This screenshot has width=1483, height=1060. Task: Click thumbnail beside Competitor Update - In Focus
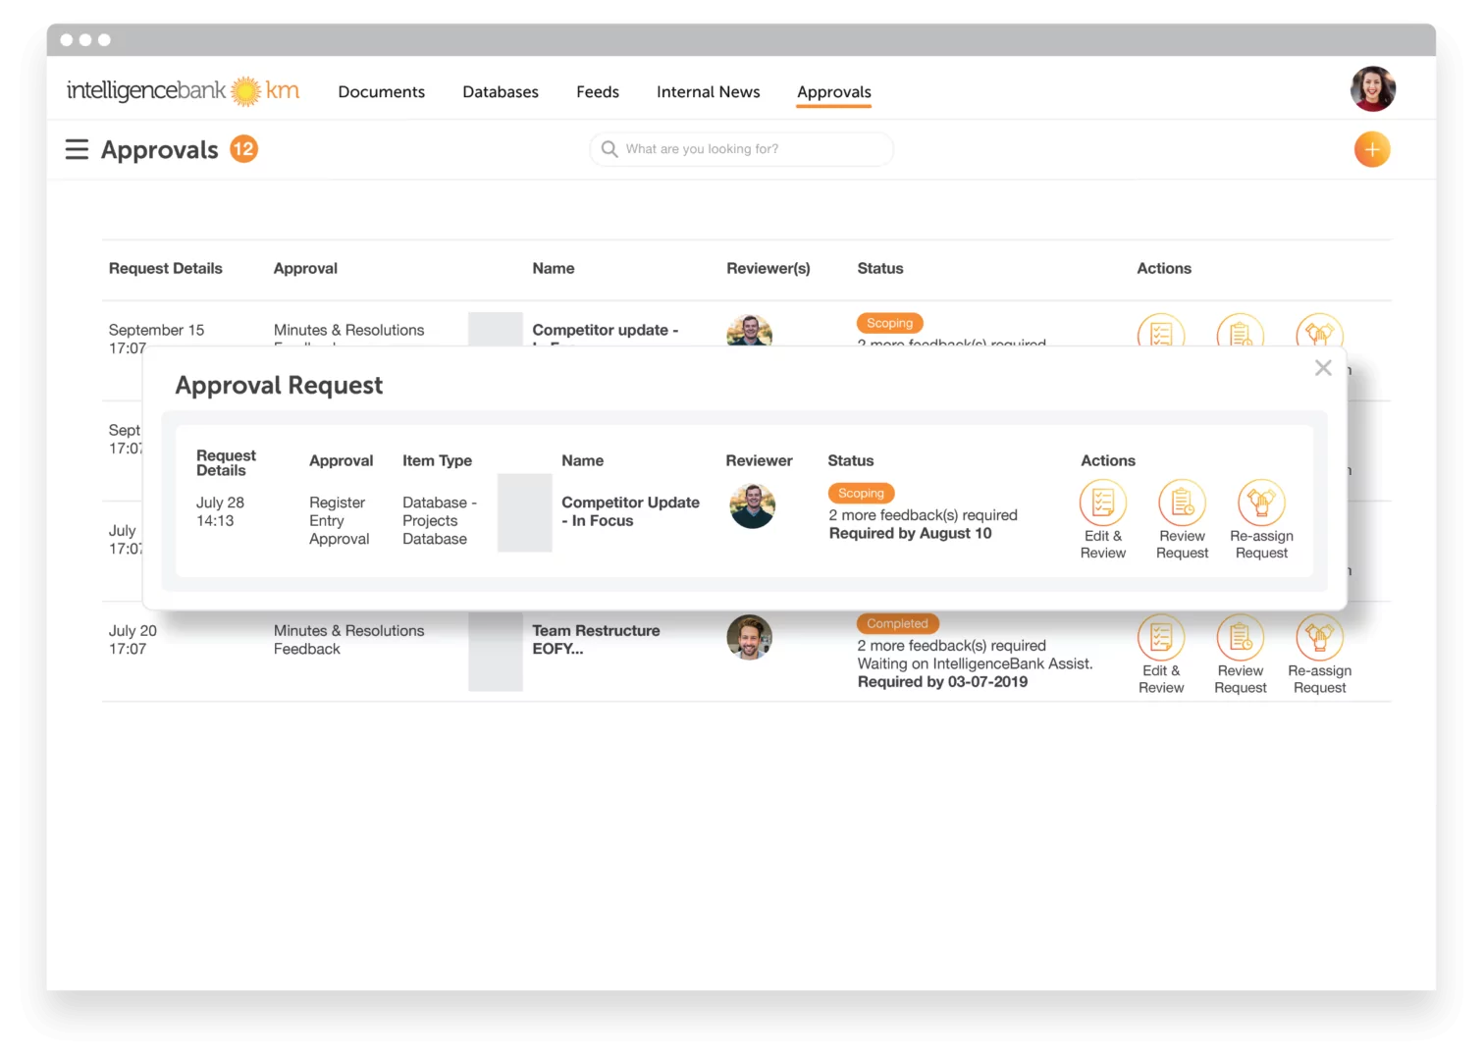[x=524, y=512]
